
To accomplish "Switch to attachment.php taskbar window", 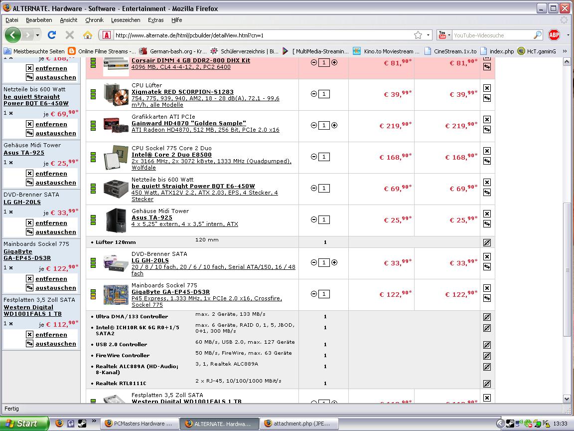I will click(299, 424).
